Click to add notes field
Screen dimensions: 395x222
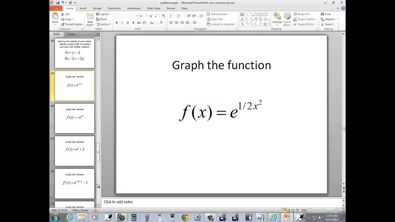pyautogui.click(x=222, y=202)
